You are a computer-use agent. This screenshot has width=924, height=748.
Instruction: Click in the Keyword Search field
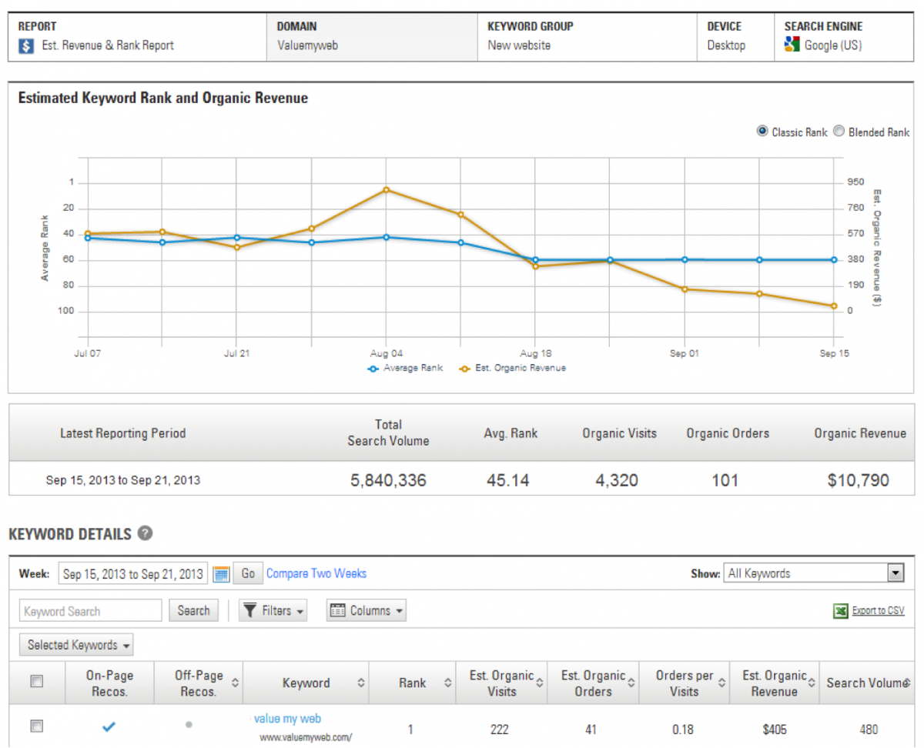pos(91,611)
